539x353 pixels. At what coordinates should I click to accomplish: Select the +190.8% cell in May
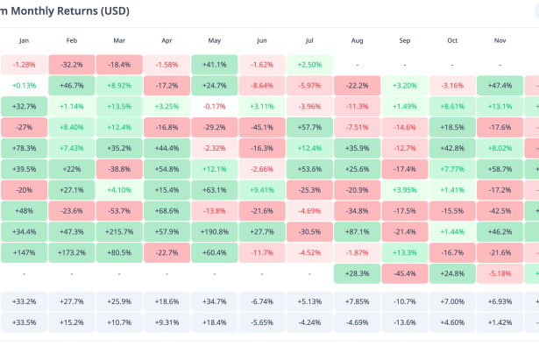(x=214, y=231)
